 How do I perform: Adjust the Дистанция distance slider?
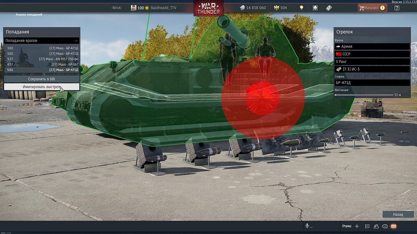click(364, 95)
